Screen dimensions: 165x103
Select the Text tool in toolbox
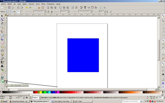click(2, 66)
